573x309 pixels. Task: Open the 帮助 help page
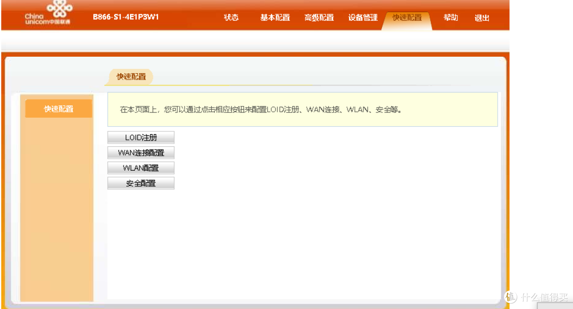click(450, 17)
